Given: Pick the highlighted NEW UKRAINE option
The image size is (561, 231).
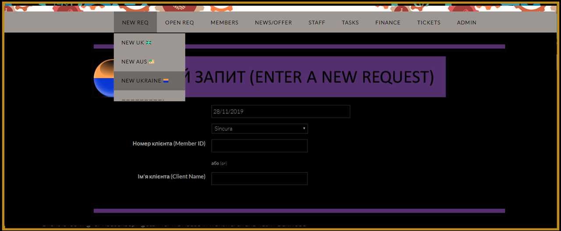Looking at the screenshot, I should coord(141,81).
